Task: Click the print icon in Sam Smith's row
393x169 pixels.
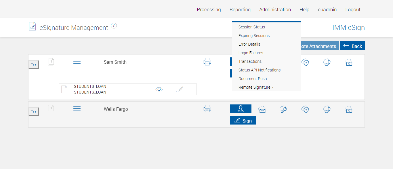Action: (207, 62)
